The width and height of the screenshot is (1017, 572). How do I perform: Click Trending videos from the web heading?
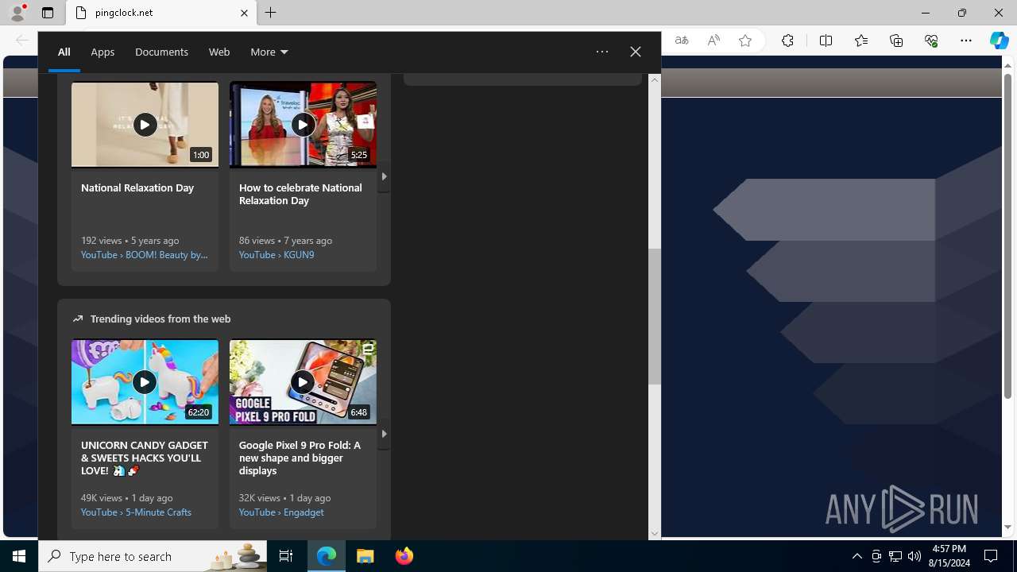160,319
